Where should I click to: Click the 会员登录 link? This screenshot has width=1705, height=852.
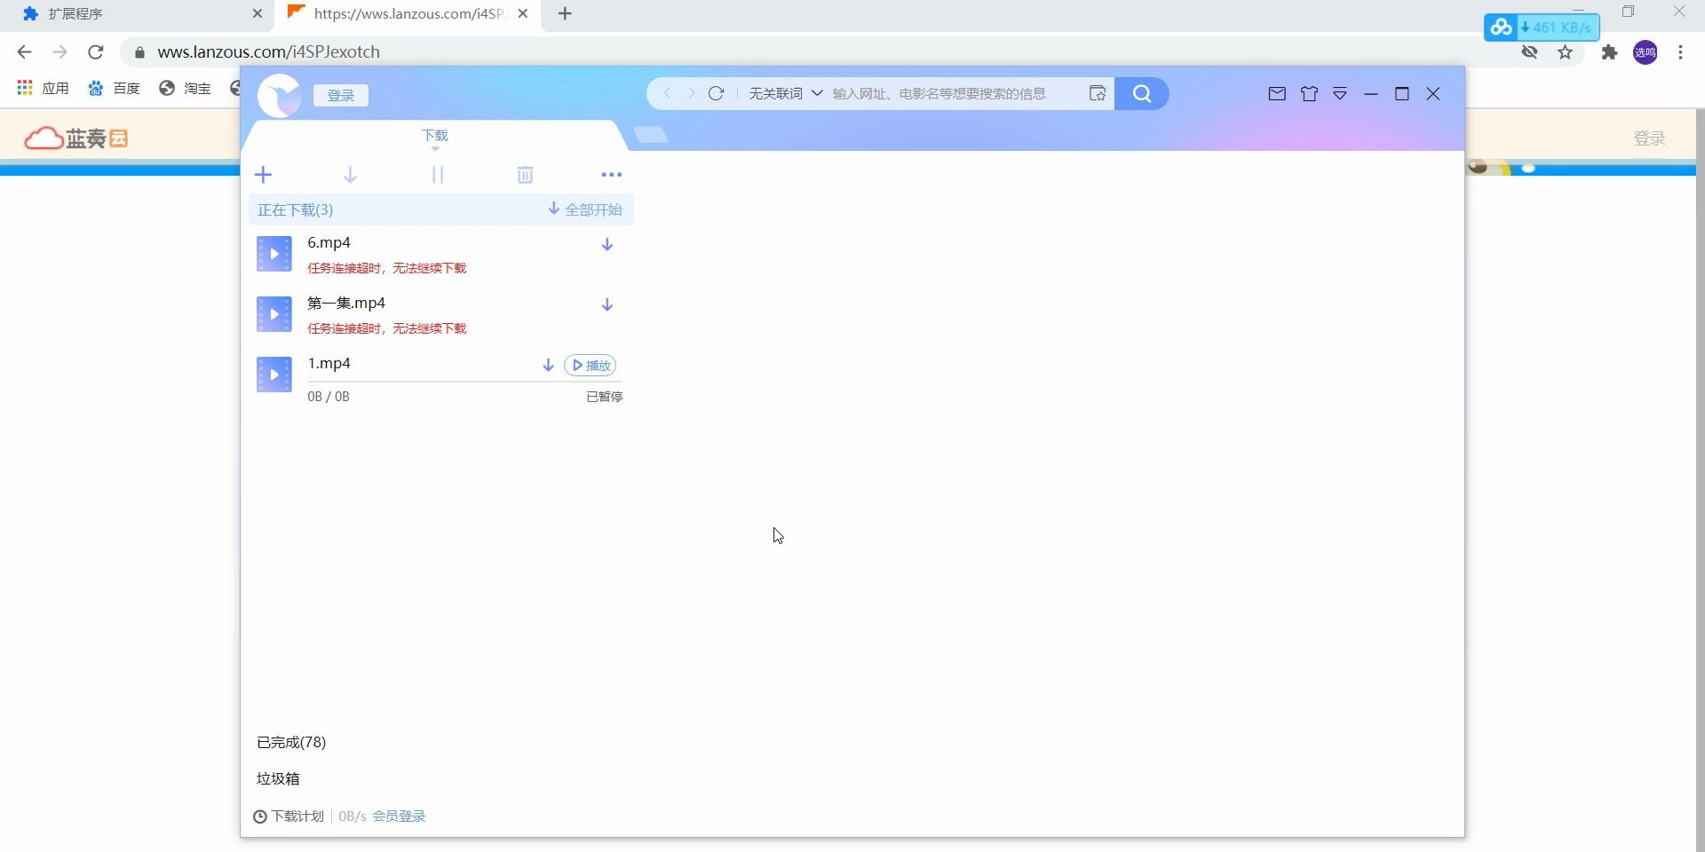click(399, 816)
